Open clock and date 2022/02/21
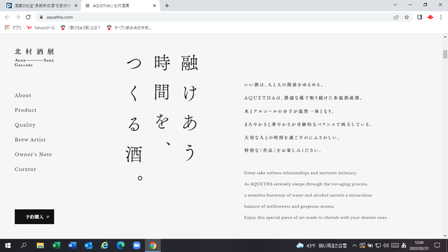The image size is (448, 252). click(x=419, y=246)
